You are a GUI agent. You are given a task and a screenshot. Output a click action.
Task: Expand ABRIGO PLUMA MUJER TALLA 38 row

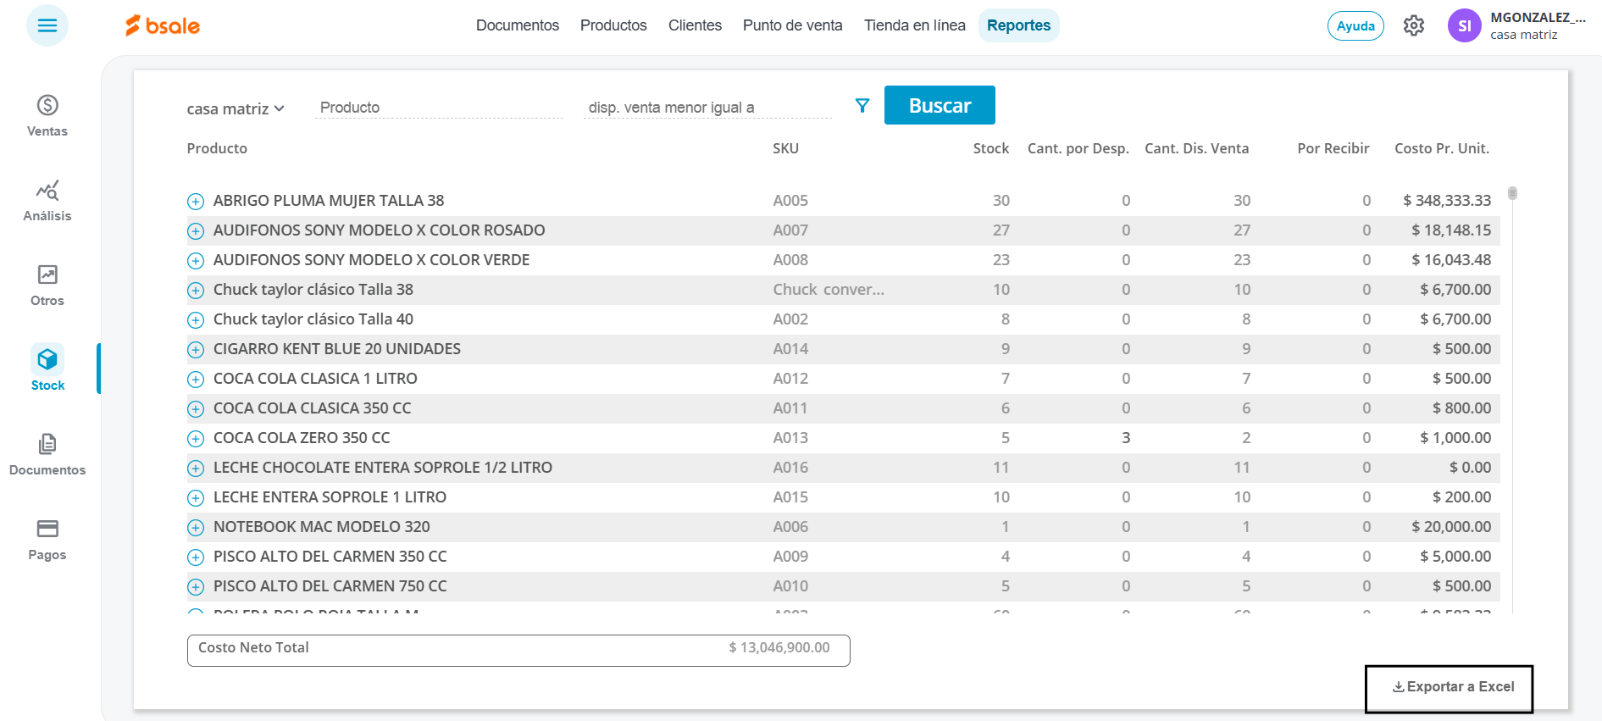point(196,202)
